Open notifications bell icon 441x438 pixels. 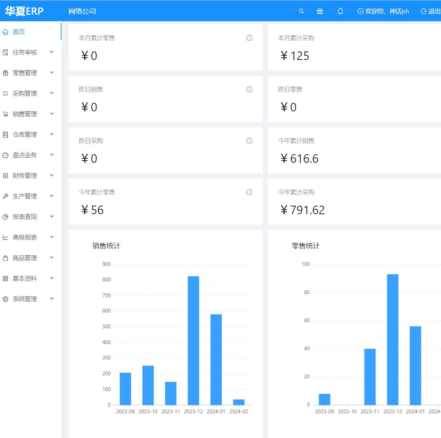340,11
